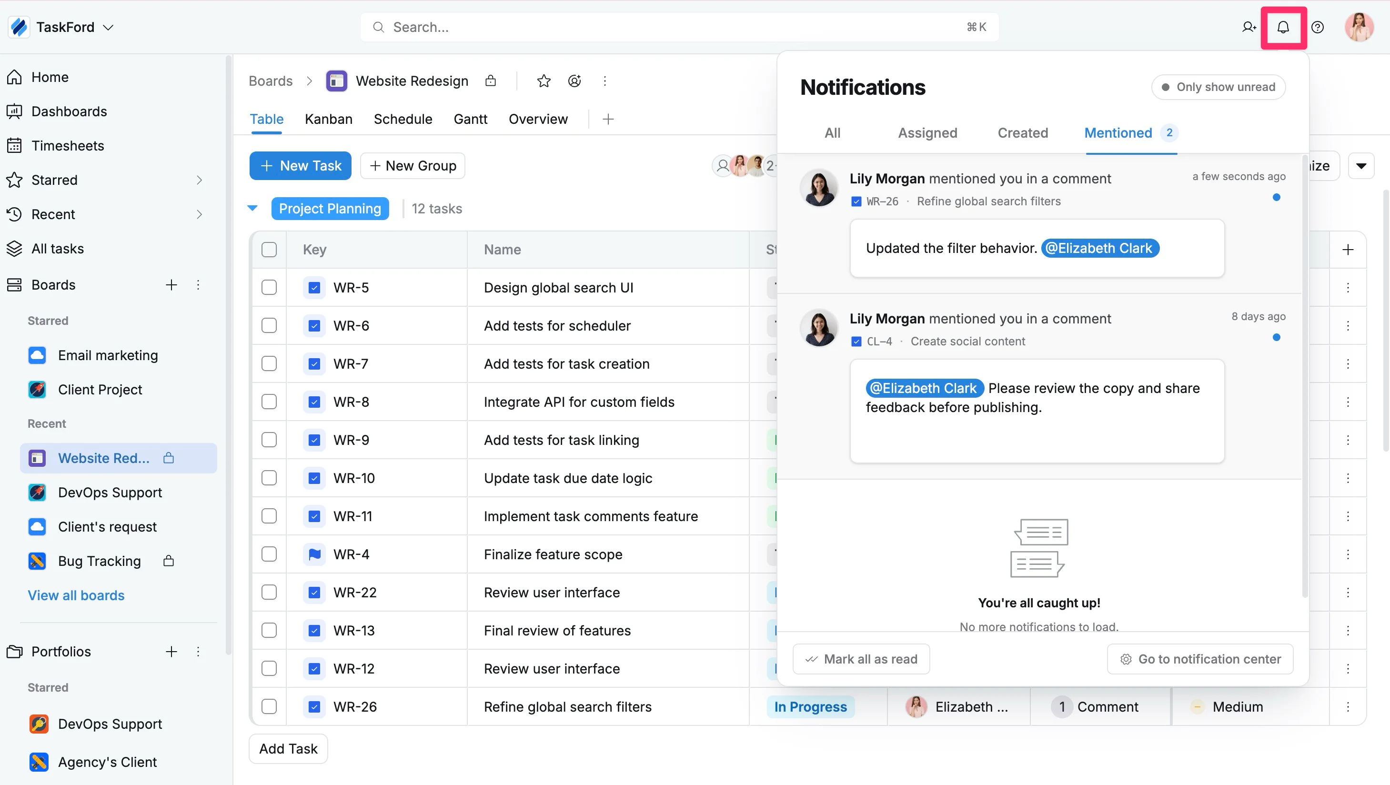Expand the Recent sidebar section
The image size is (1390, 785).
pos(199,214)
